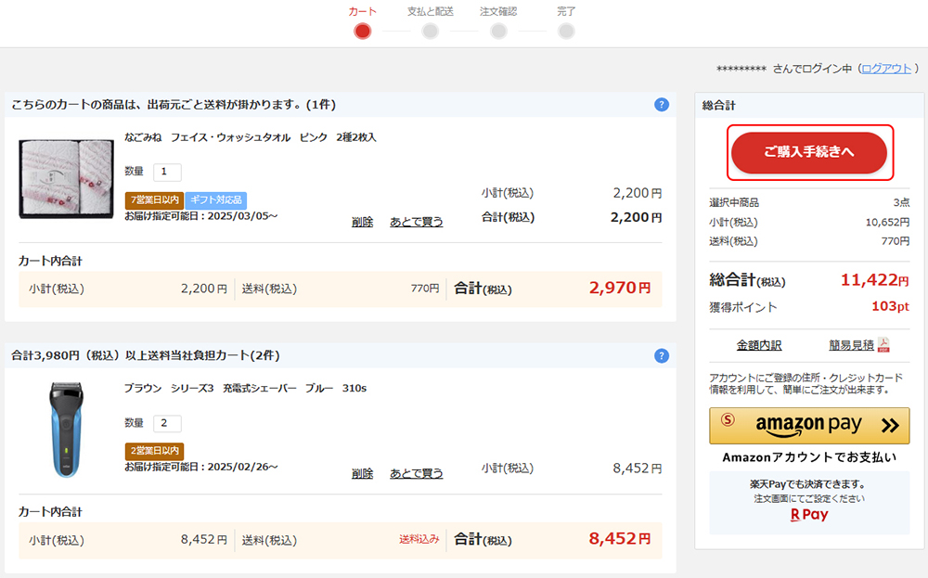The image size is (928, 578).
Task: Click the red 8,452円 cart total
Action: pos(620,539)
